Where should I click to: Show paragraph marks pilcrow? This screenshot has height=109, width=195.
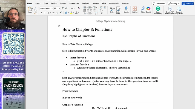[x=102, y=13]
